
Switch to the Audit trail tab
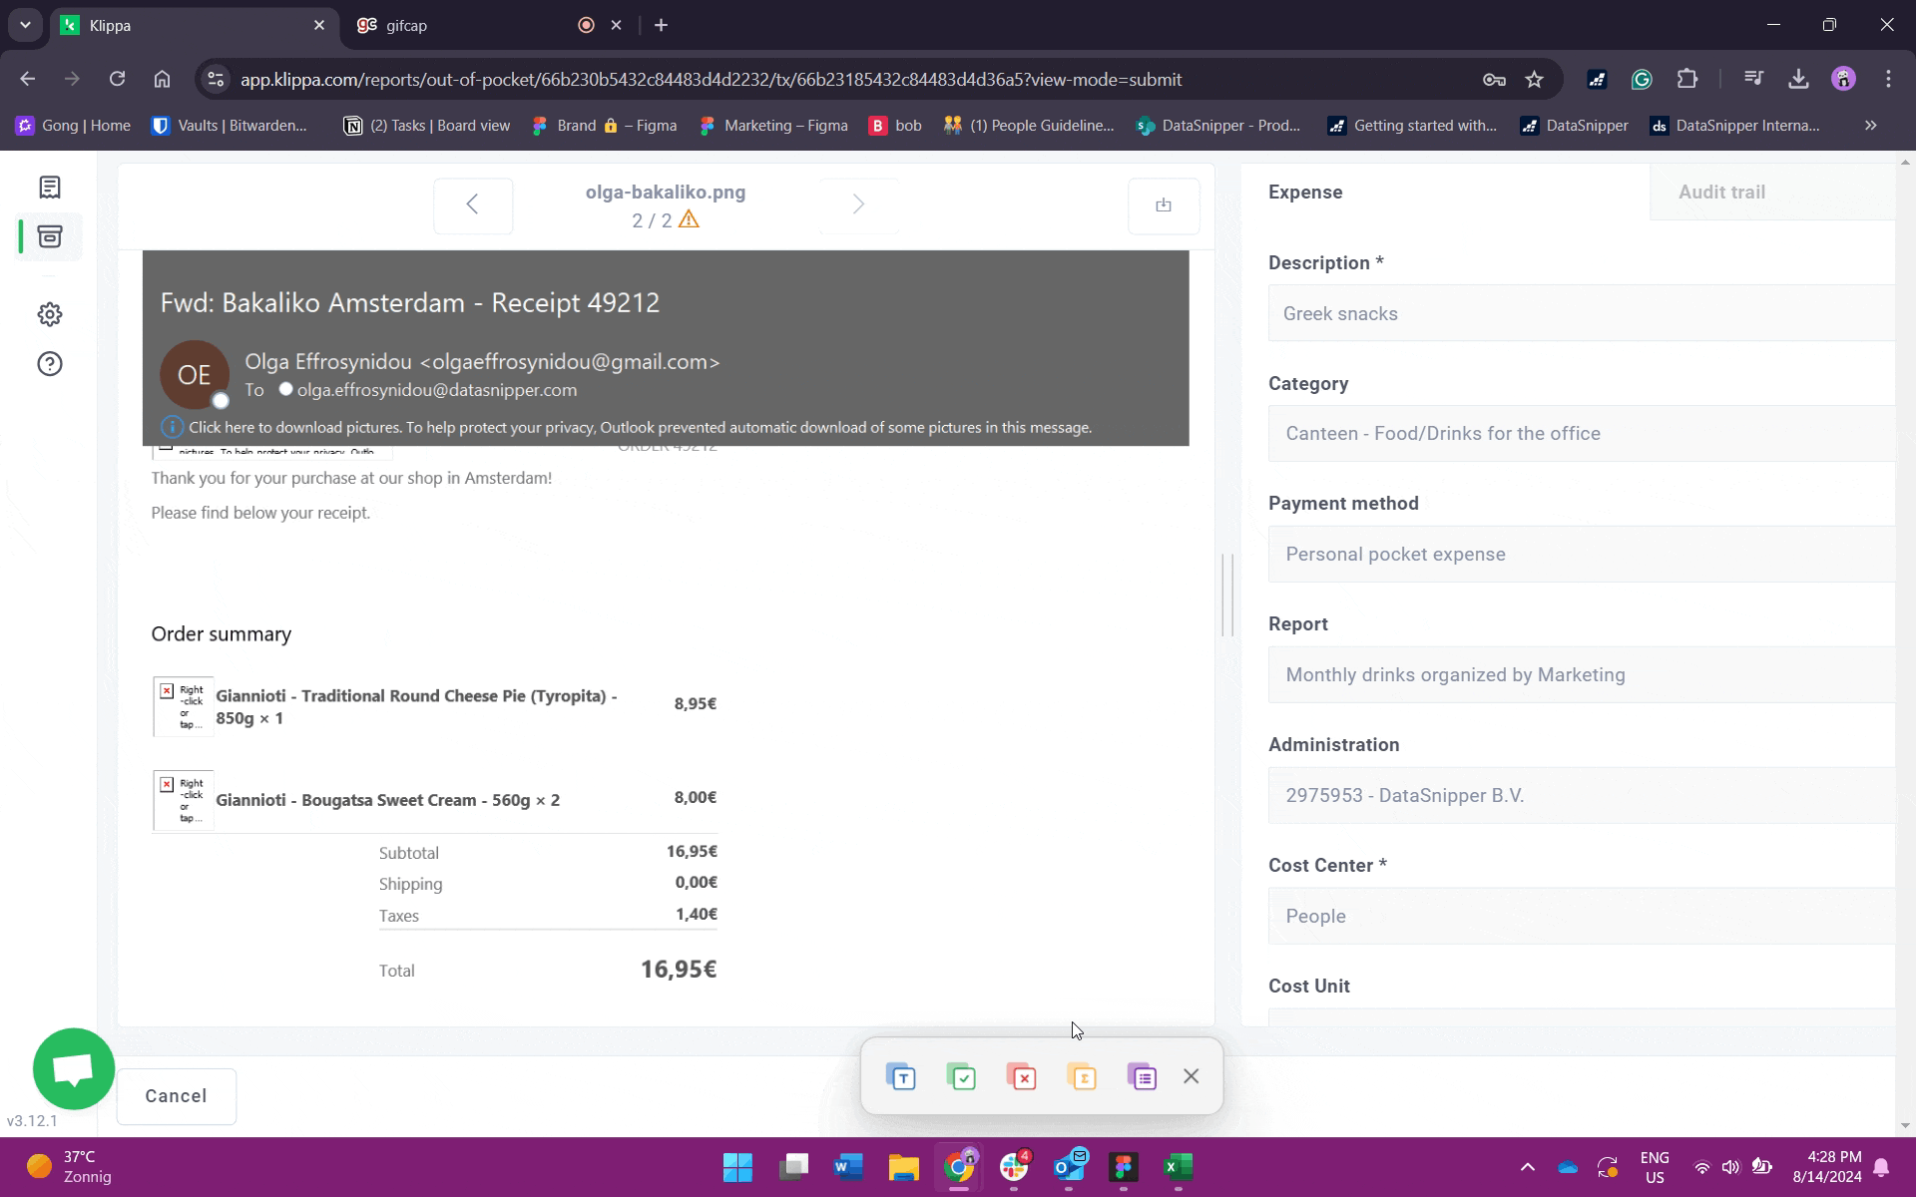point(1720,193)
